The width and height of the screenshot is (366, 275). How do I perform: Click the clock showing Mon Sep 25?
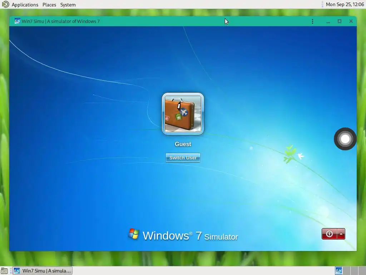click(345, 4)
